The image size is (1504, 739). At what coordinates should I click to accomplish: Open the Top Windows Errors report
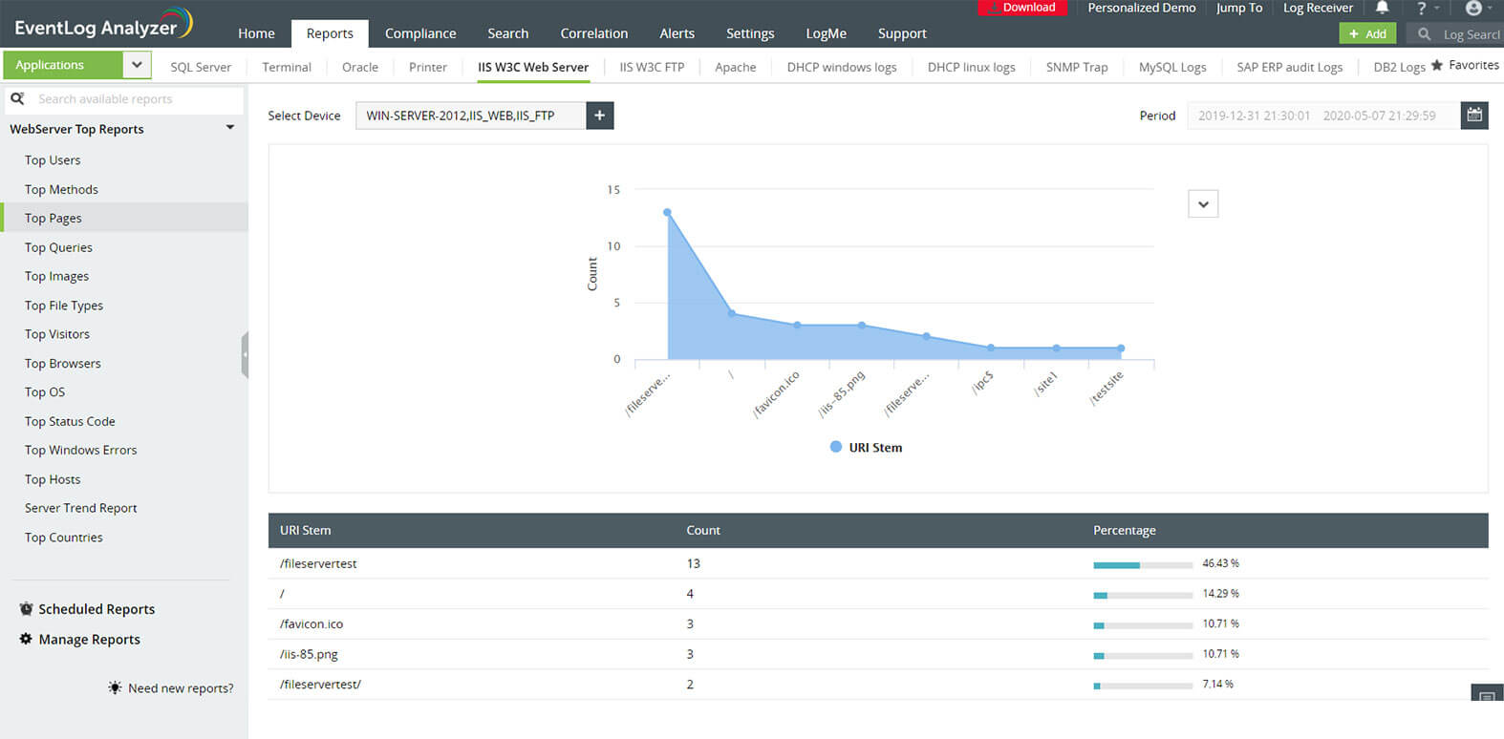pos(80,450)
